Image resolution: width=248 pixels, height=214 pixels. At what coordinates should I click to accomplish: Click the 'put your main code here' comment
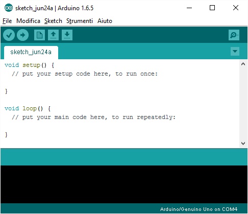93,117
